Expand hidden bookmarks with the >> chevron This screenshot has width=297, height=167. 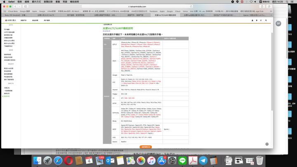pyautogui.click(x=271, y=11)
